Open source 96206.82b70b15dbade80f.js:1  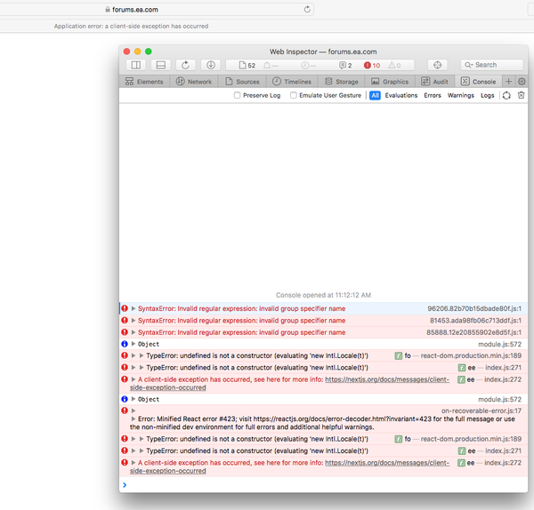point(474,308)
